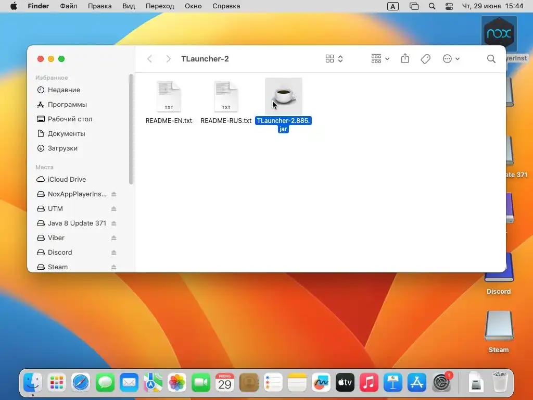The width and height of the screenshot is (533, 400).
Task: Open FaceTime from the Dock
Action: click(201, 382)
